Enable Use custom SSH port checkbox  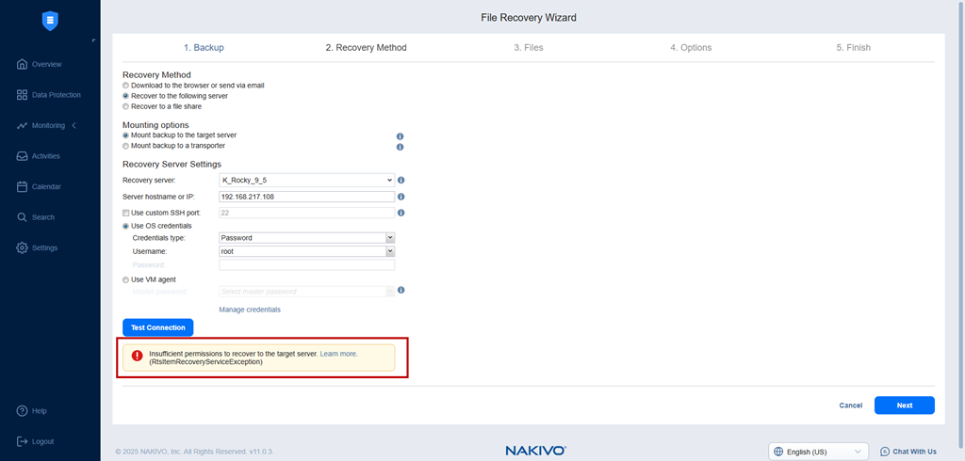(125, 213)
